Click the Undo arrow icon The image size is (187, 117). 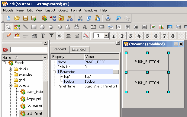[x=118, y=18]
